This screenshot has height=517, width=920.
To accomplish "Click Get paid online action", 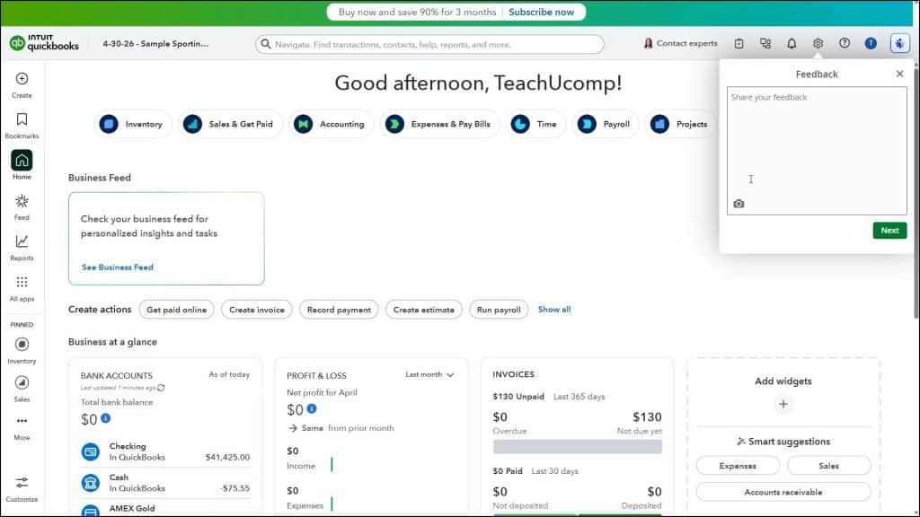I will tap(177, 310).
